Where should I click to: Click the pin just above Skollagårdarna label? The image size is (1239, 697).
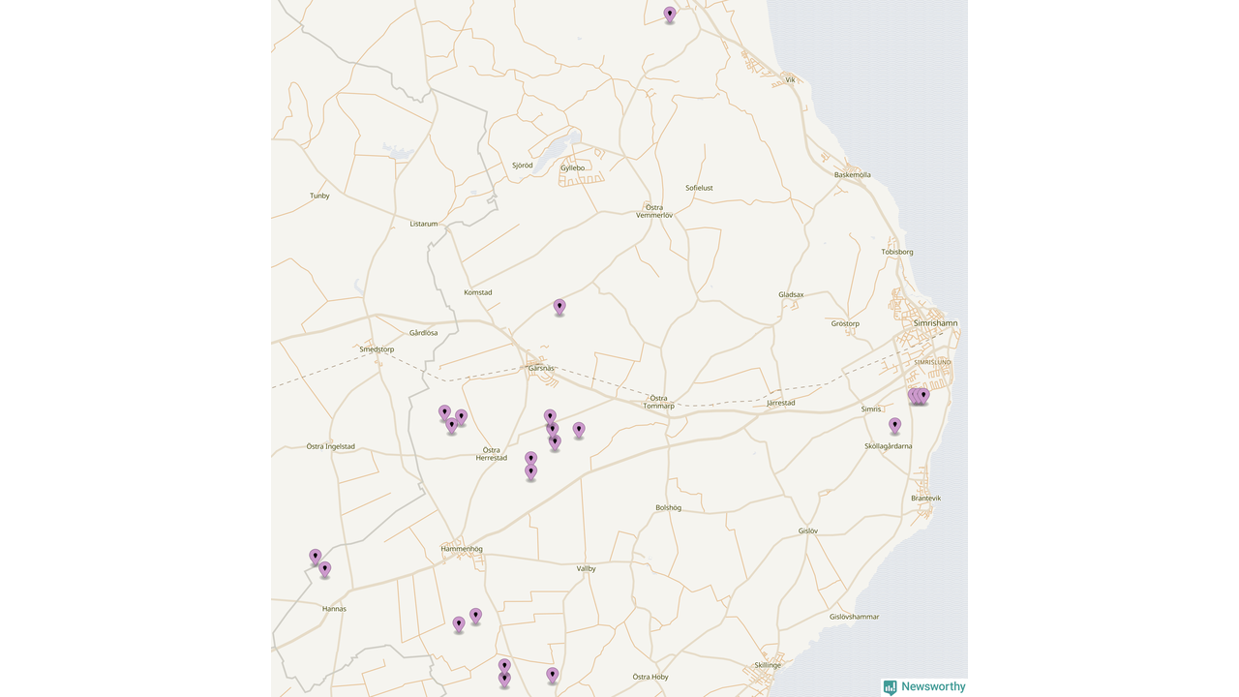[895, 425]
